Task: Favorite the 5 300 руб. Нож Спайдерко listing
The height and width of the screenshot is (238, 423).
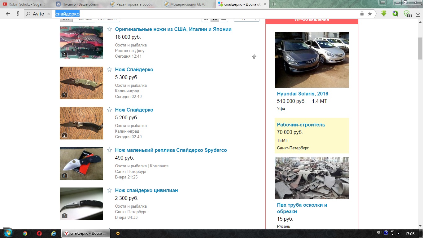Action: (109, 69)
